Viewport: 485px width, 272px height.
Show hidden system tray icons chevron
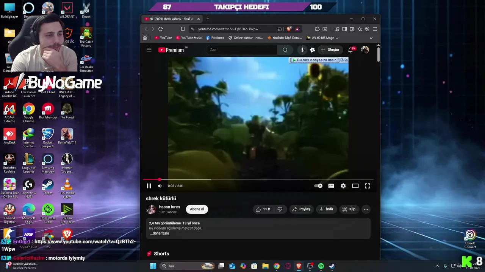point(437,266)
